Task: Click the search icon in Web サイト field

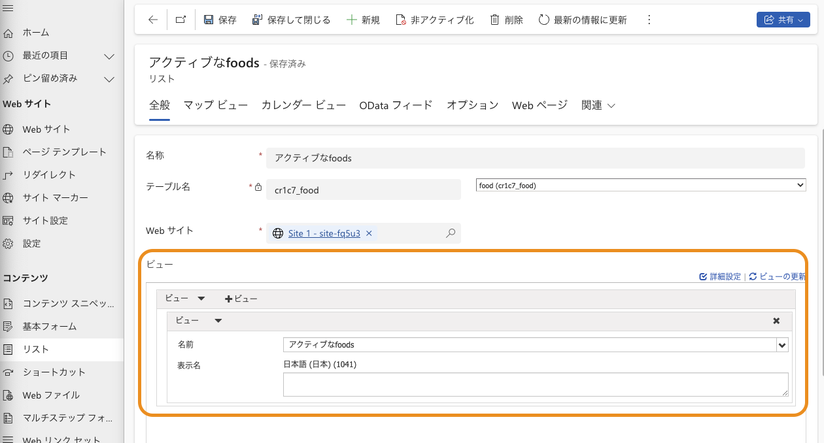Action: tap(450, 233)
